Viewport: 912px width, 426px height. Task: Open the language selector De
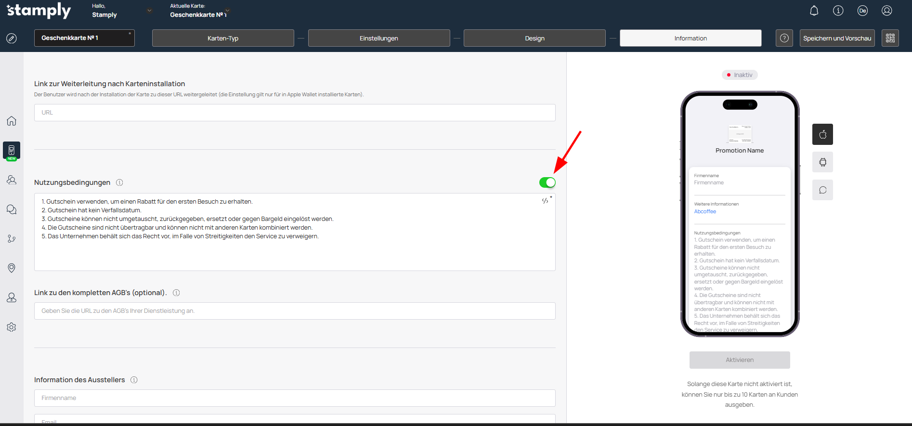tap(862, 11)
